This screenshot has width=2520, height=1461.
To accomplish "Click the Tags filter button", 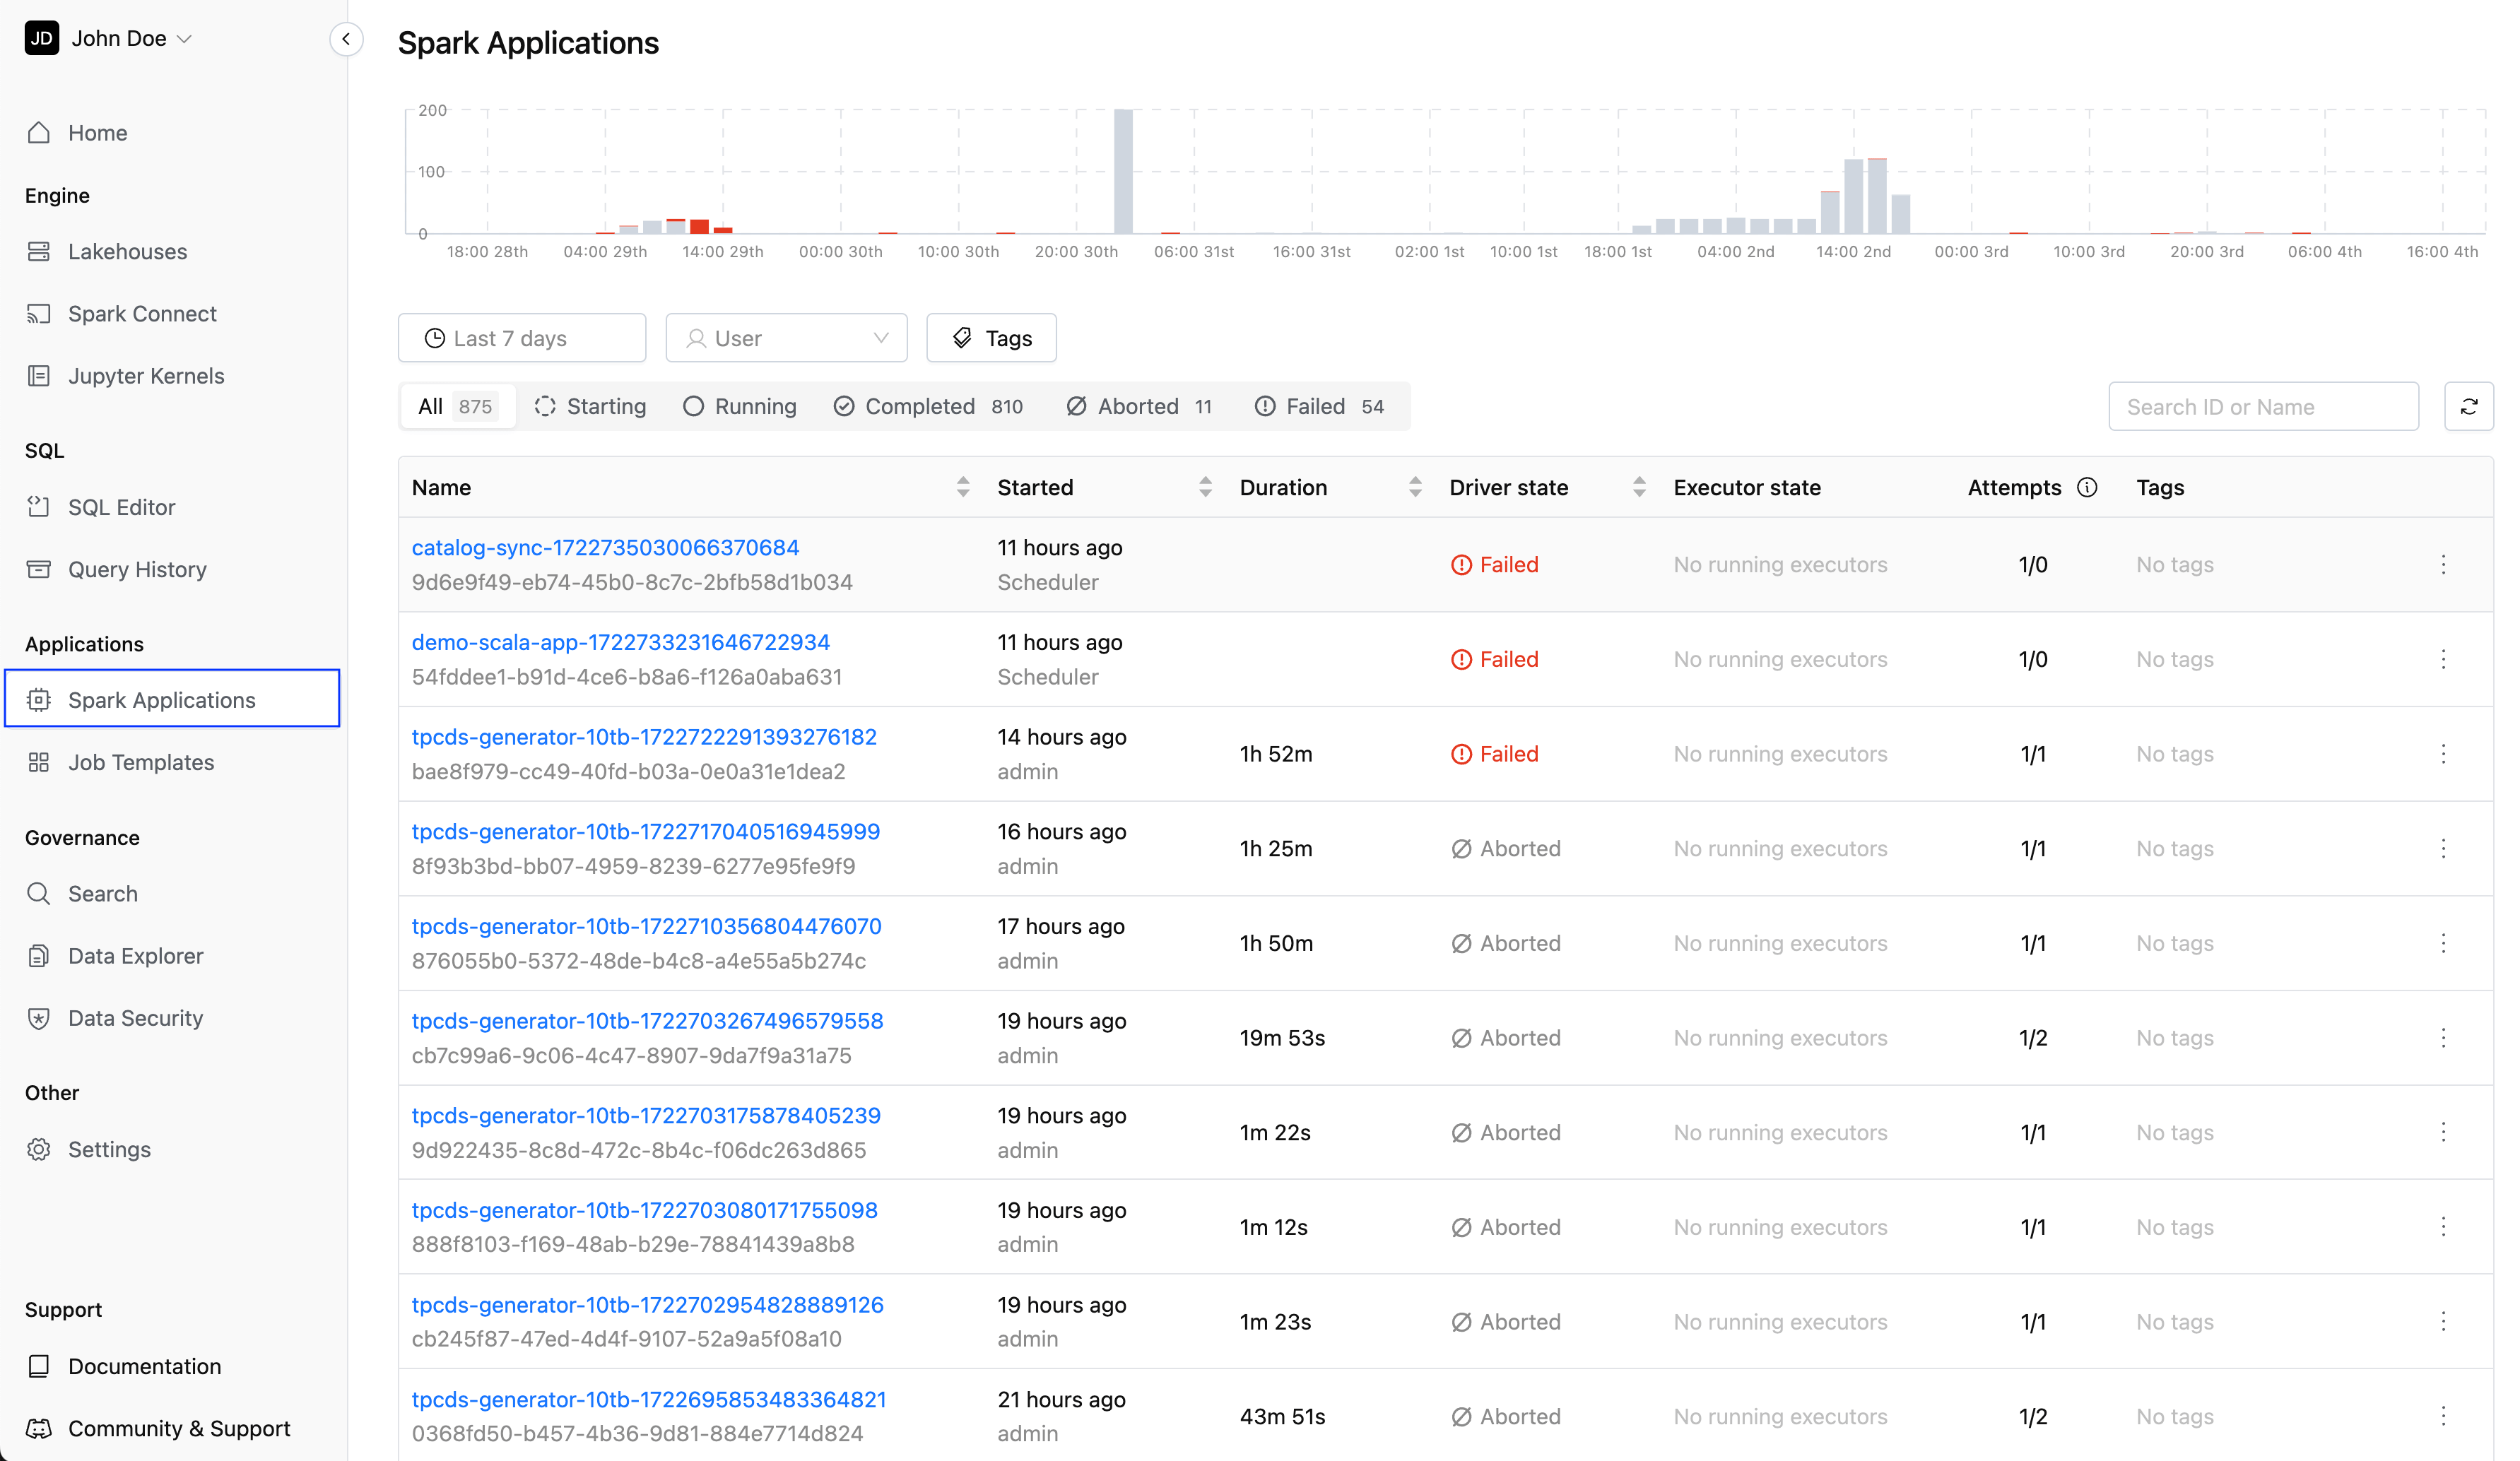I will 991,338.
